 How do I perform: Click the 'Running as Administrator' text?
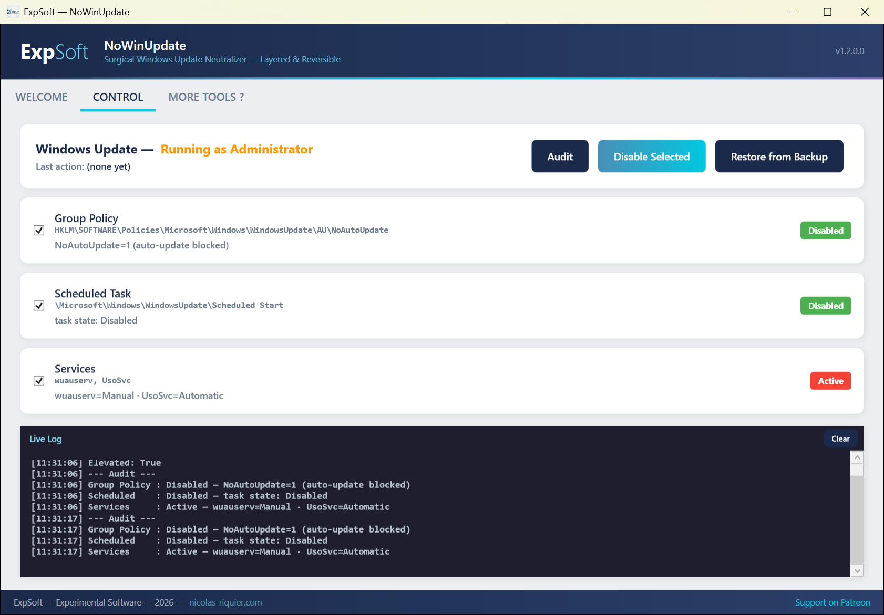pos(237,149)
